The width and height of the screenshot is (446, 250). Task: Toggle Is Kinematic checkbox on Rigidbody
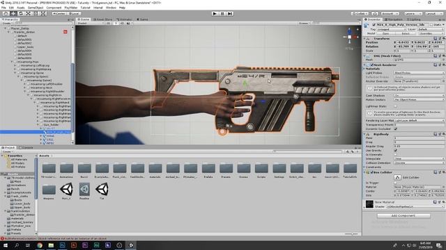pyautogui.click(x=396, y=154)
